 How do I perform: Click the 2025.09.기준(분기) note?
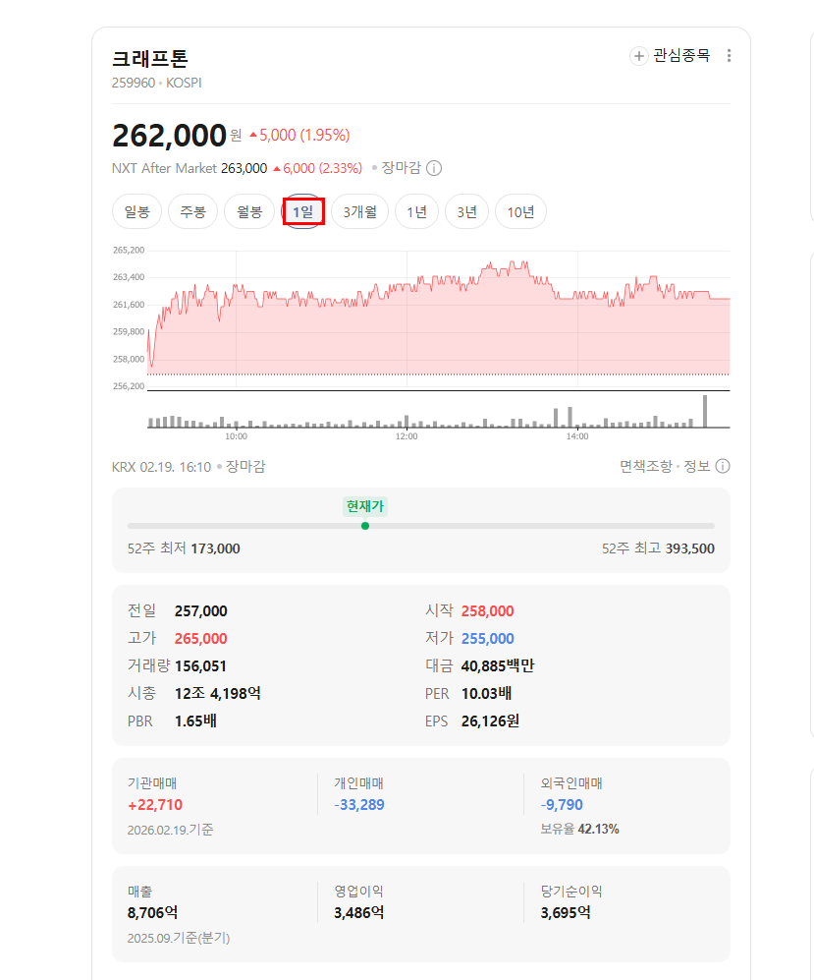pos(179,938)
